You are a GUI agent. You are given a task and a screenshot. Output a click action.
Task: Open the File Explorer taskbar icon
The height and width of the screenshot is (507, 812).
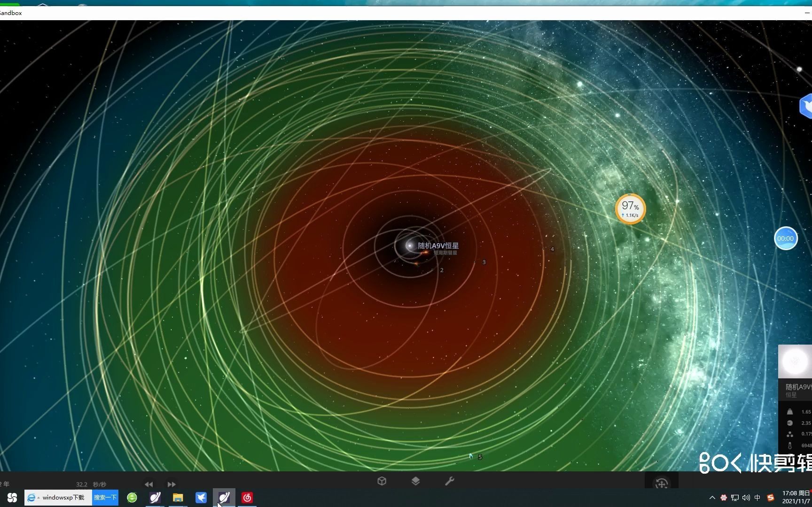(x=178, y=498)
